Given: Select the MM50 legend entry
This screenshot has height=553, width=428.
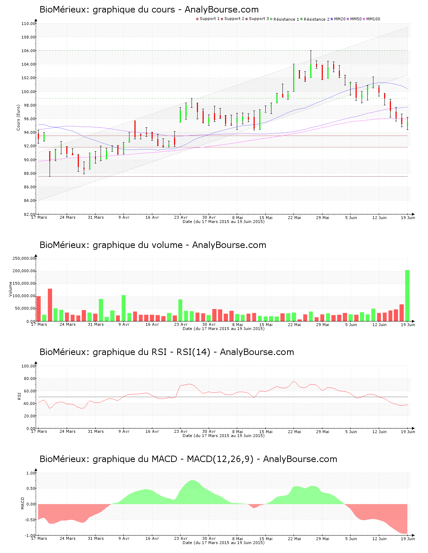Looking at the screenshot, I should (355, 19).
